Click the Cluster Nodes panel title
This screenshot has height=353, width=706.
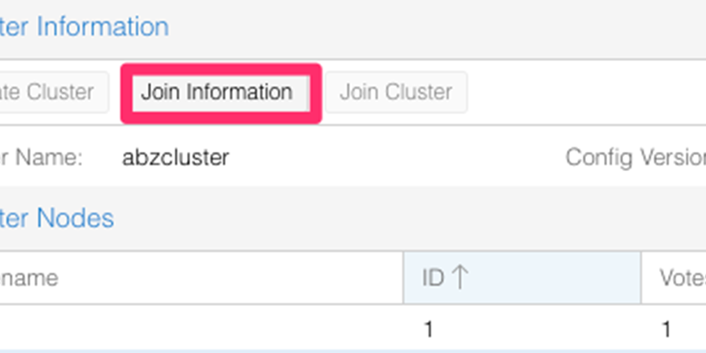[x=57, y=218]
